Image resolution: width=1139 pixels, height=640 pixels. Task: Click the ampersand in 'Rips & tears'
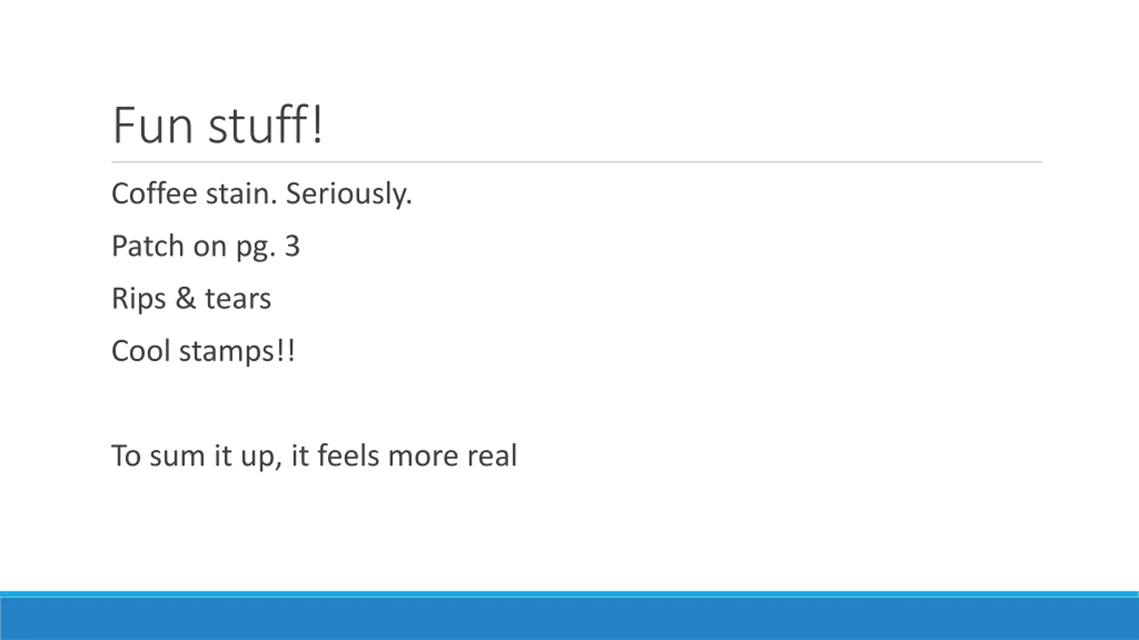pyautogui.click(x=185, y=298)
